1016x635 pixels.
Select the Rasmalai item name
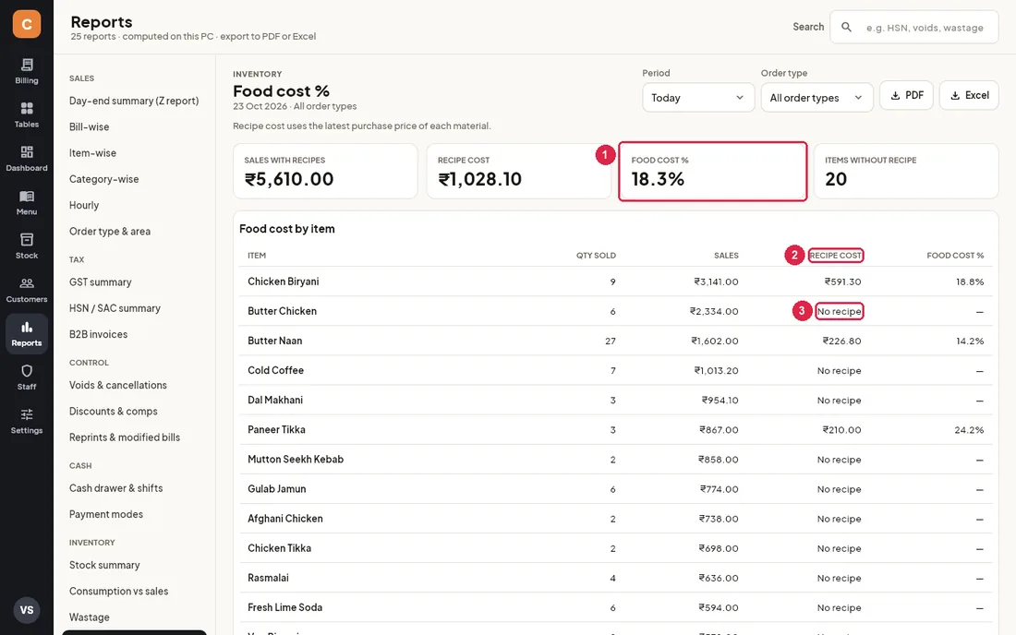[x=268, y=578]
